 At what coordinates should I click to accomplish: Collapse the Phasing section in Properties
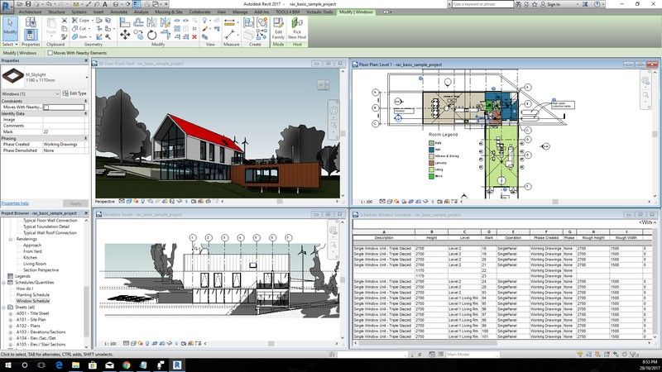86,138
